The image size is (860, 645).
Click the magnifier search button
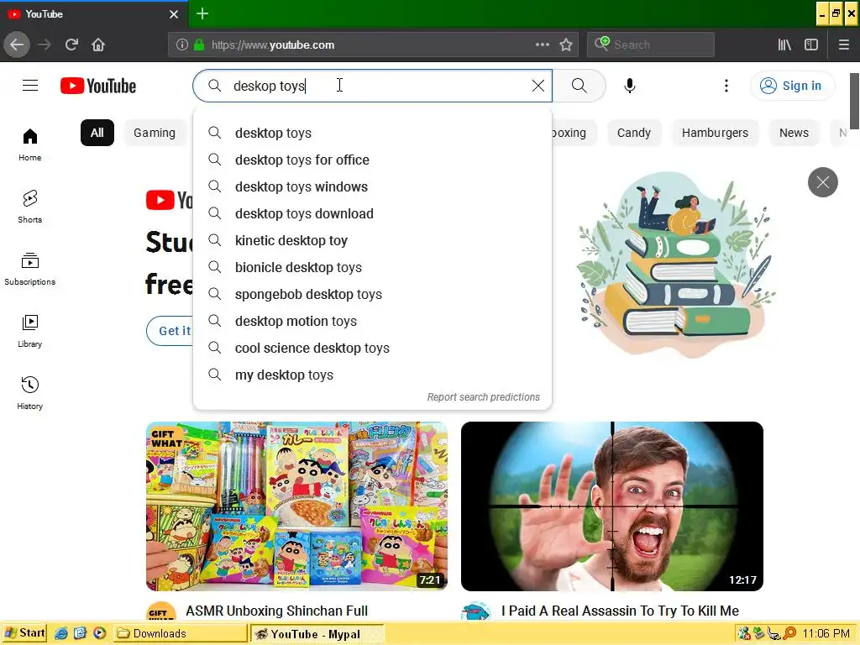(x=579, y=86)
